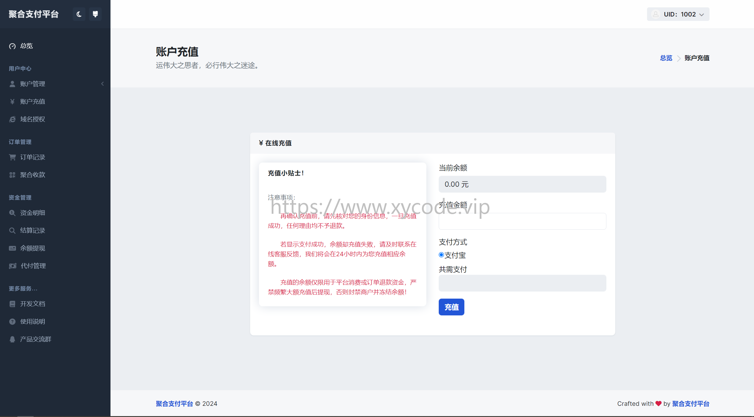Click the 充值小贴士! heading
754x417 pixels.
pyautogui.click(x=286, y=173)
